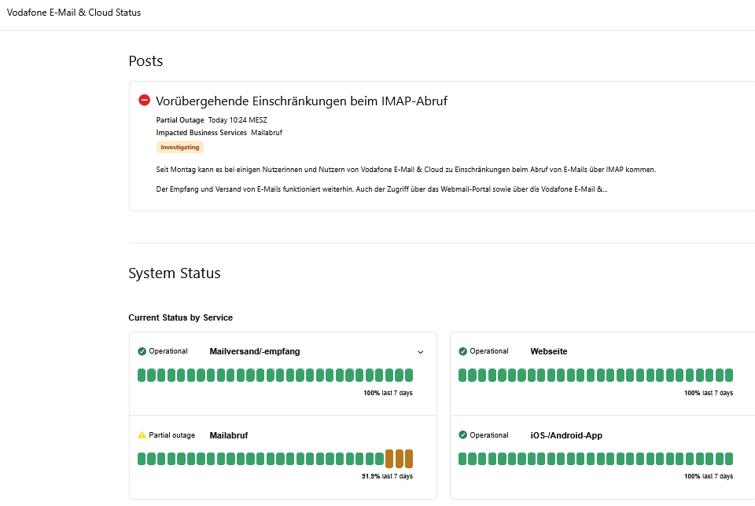Click the yellow warning icon beside Mailabruf
This screenshot has height=506, width=755.
click(142, 435)
